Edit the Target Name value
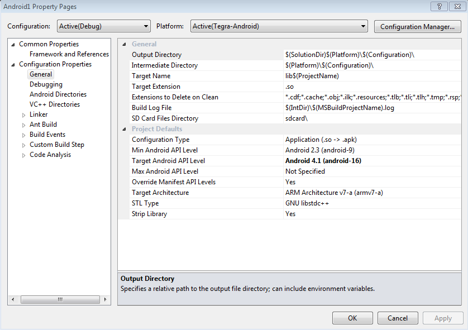The height and width of the screenshot is (330, 468). pos(372,76)
